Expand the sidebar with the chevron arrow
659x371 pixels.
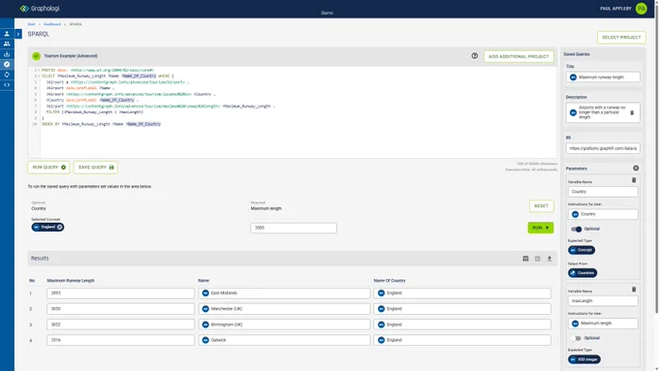(18, 34)
